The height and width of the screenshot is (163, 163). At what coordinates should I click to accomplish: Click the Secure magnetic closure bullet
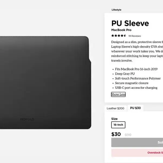[132, 83]
